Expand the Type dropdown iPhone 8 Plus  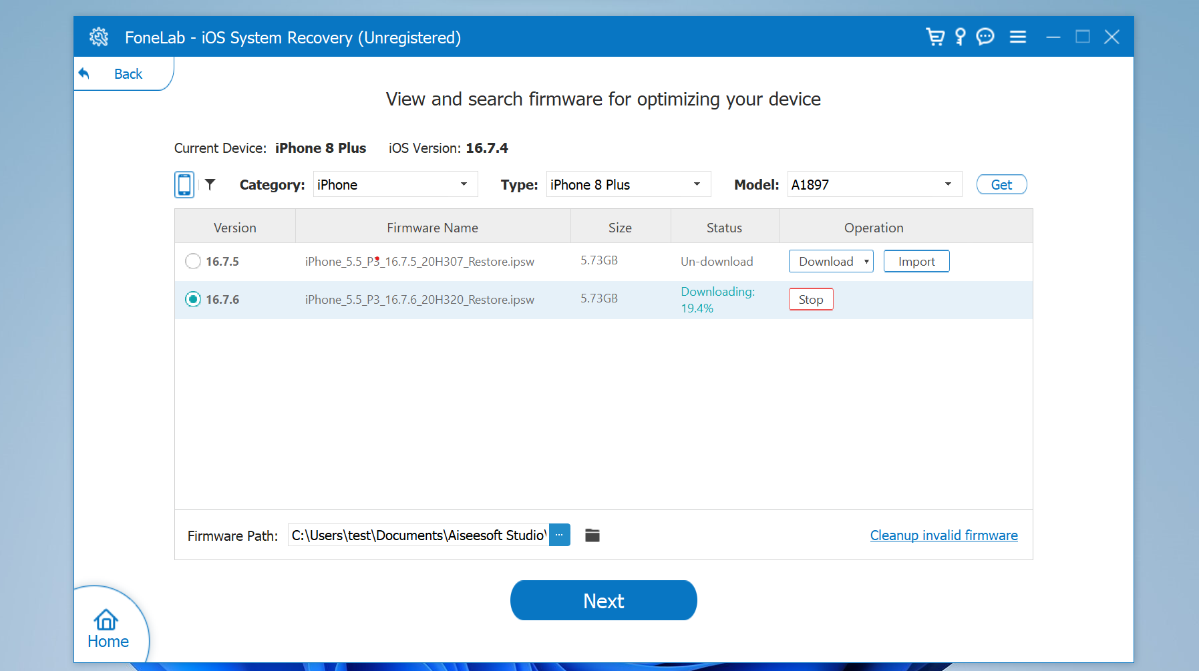pyautogui.click(x=629, y=184)
